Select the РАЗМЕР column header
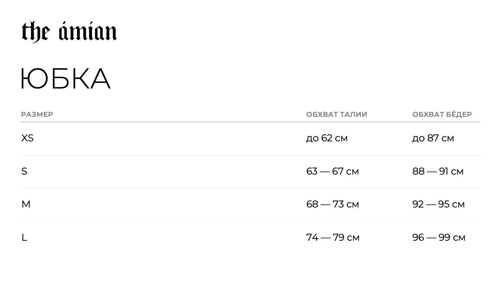 tap(37, 114)
